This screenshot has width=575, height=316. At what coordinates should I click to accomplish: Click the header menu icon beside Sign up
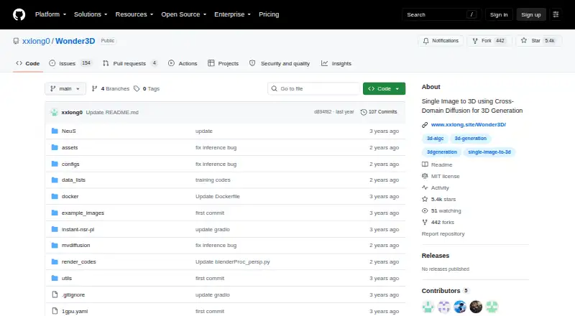point(556,14)
